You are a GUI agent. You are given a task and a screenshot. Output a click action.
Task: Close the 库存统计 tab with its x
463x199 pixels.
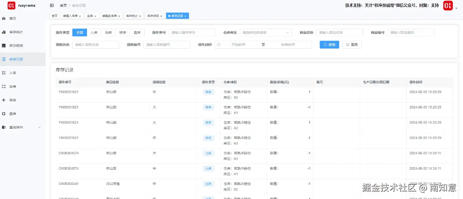pyautogui.click(x=140, y=16)
